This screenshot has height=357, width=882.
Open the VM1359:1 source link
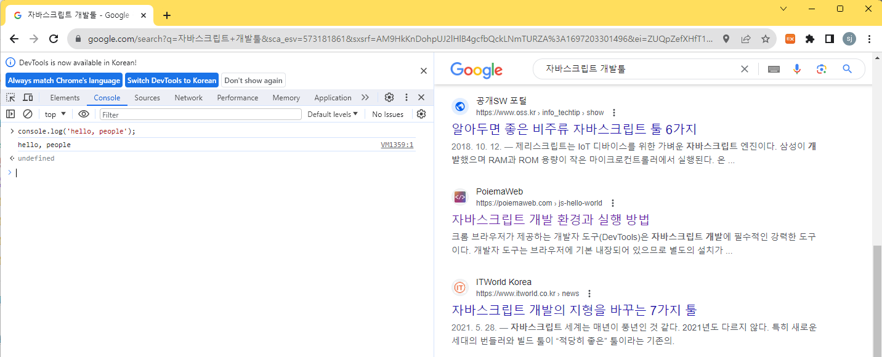click(x=397, y=145)
